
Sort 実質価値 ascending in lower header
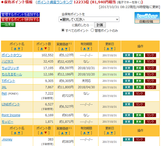[x=62, y=133]
